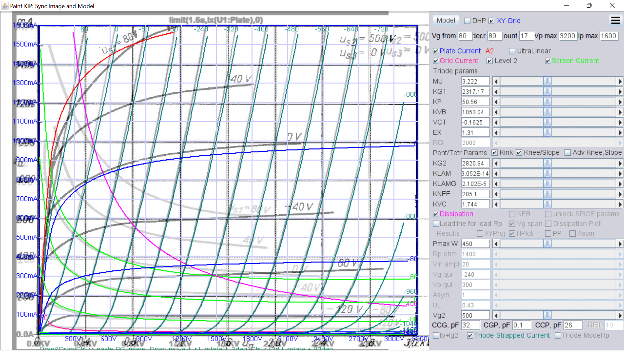Decrease KP with left arrow
This screenshot has height=351, width=624.
(x=496, y=102)
